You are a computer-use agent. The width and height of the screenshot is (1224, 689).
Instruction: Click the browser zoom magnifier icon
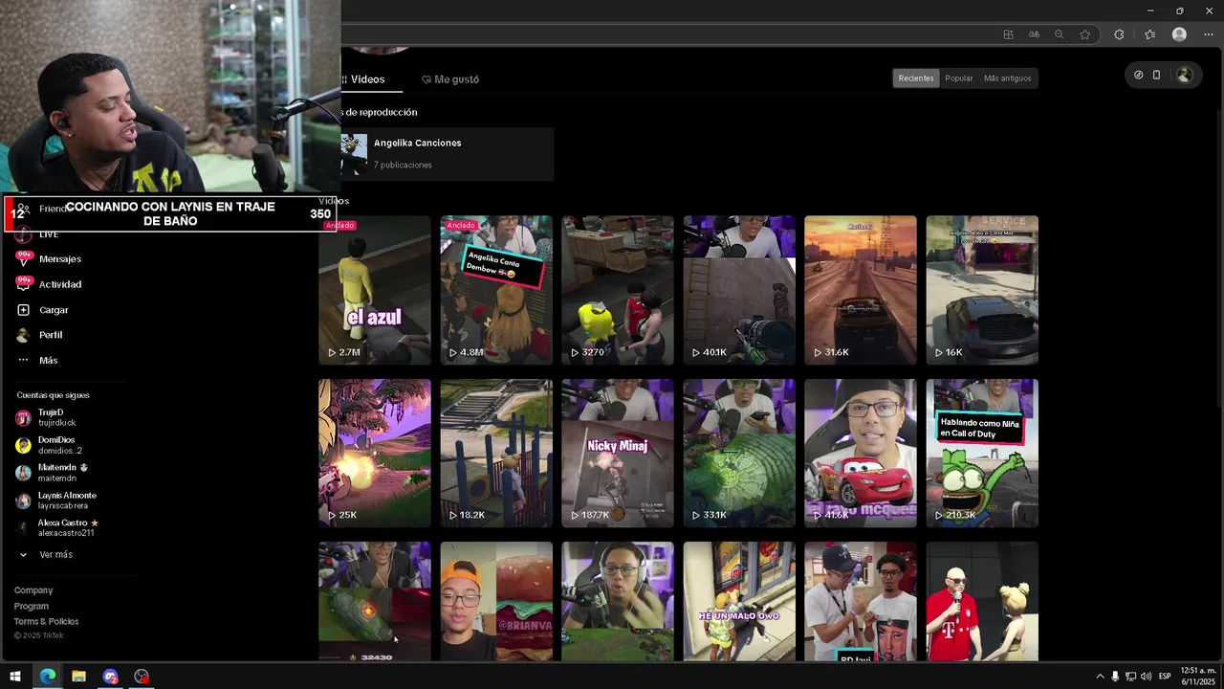1059,34
